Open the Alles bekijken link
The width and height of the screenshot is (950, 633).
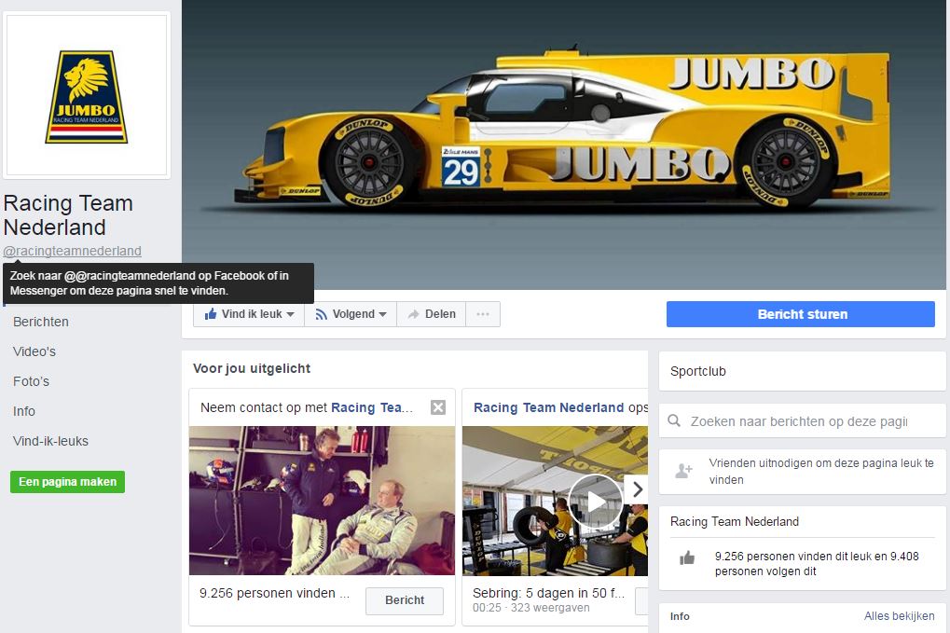click(x=899, y=616)
